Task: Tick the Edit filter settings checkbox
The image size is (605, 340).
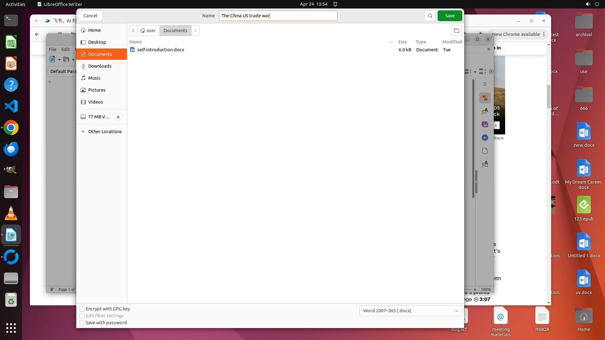Action: pos(82,316)
